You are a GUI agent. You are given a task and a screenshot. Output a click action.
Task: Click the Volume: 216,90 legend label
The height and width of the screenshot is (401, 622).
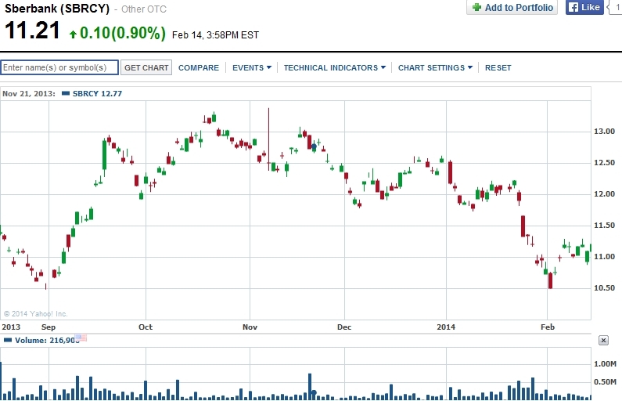point(47,340)
